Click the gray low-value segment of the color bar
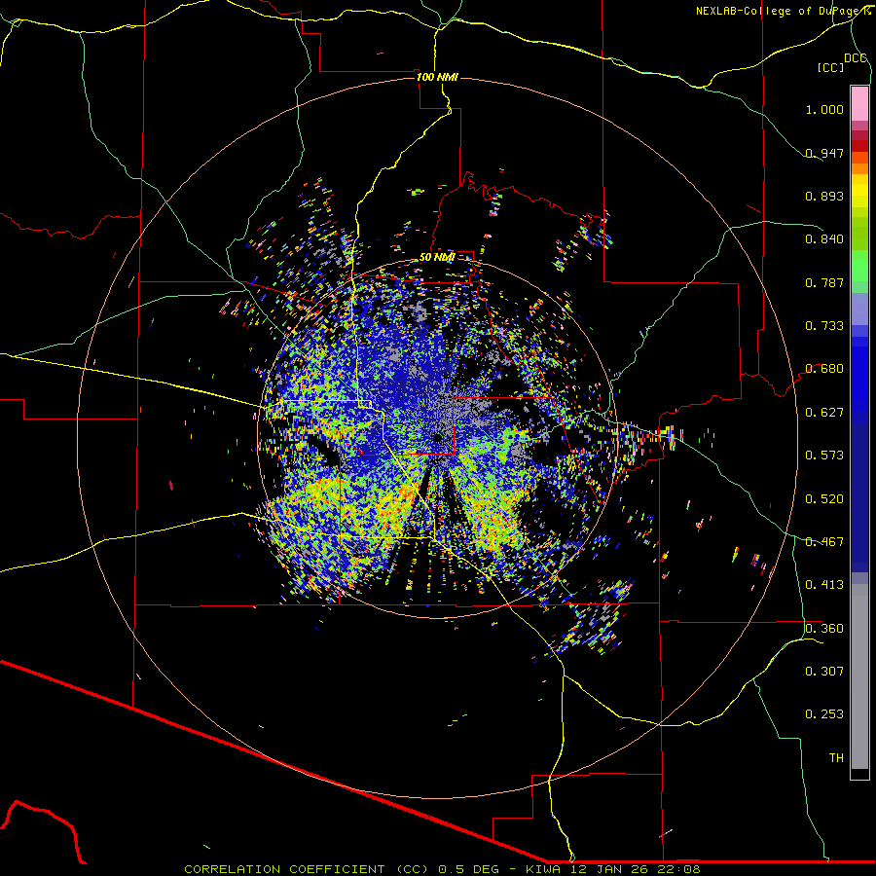The width and height of the screenshot is (876, 876). (859, 676)
